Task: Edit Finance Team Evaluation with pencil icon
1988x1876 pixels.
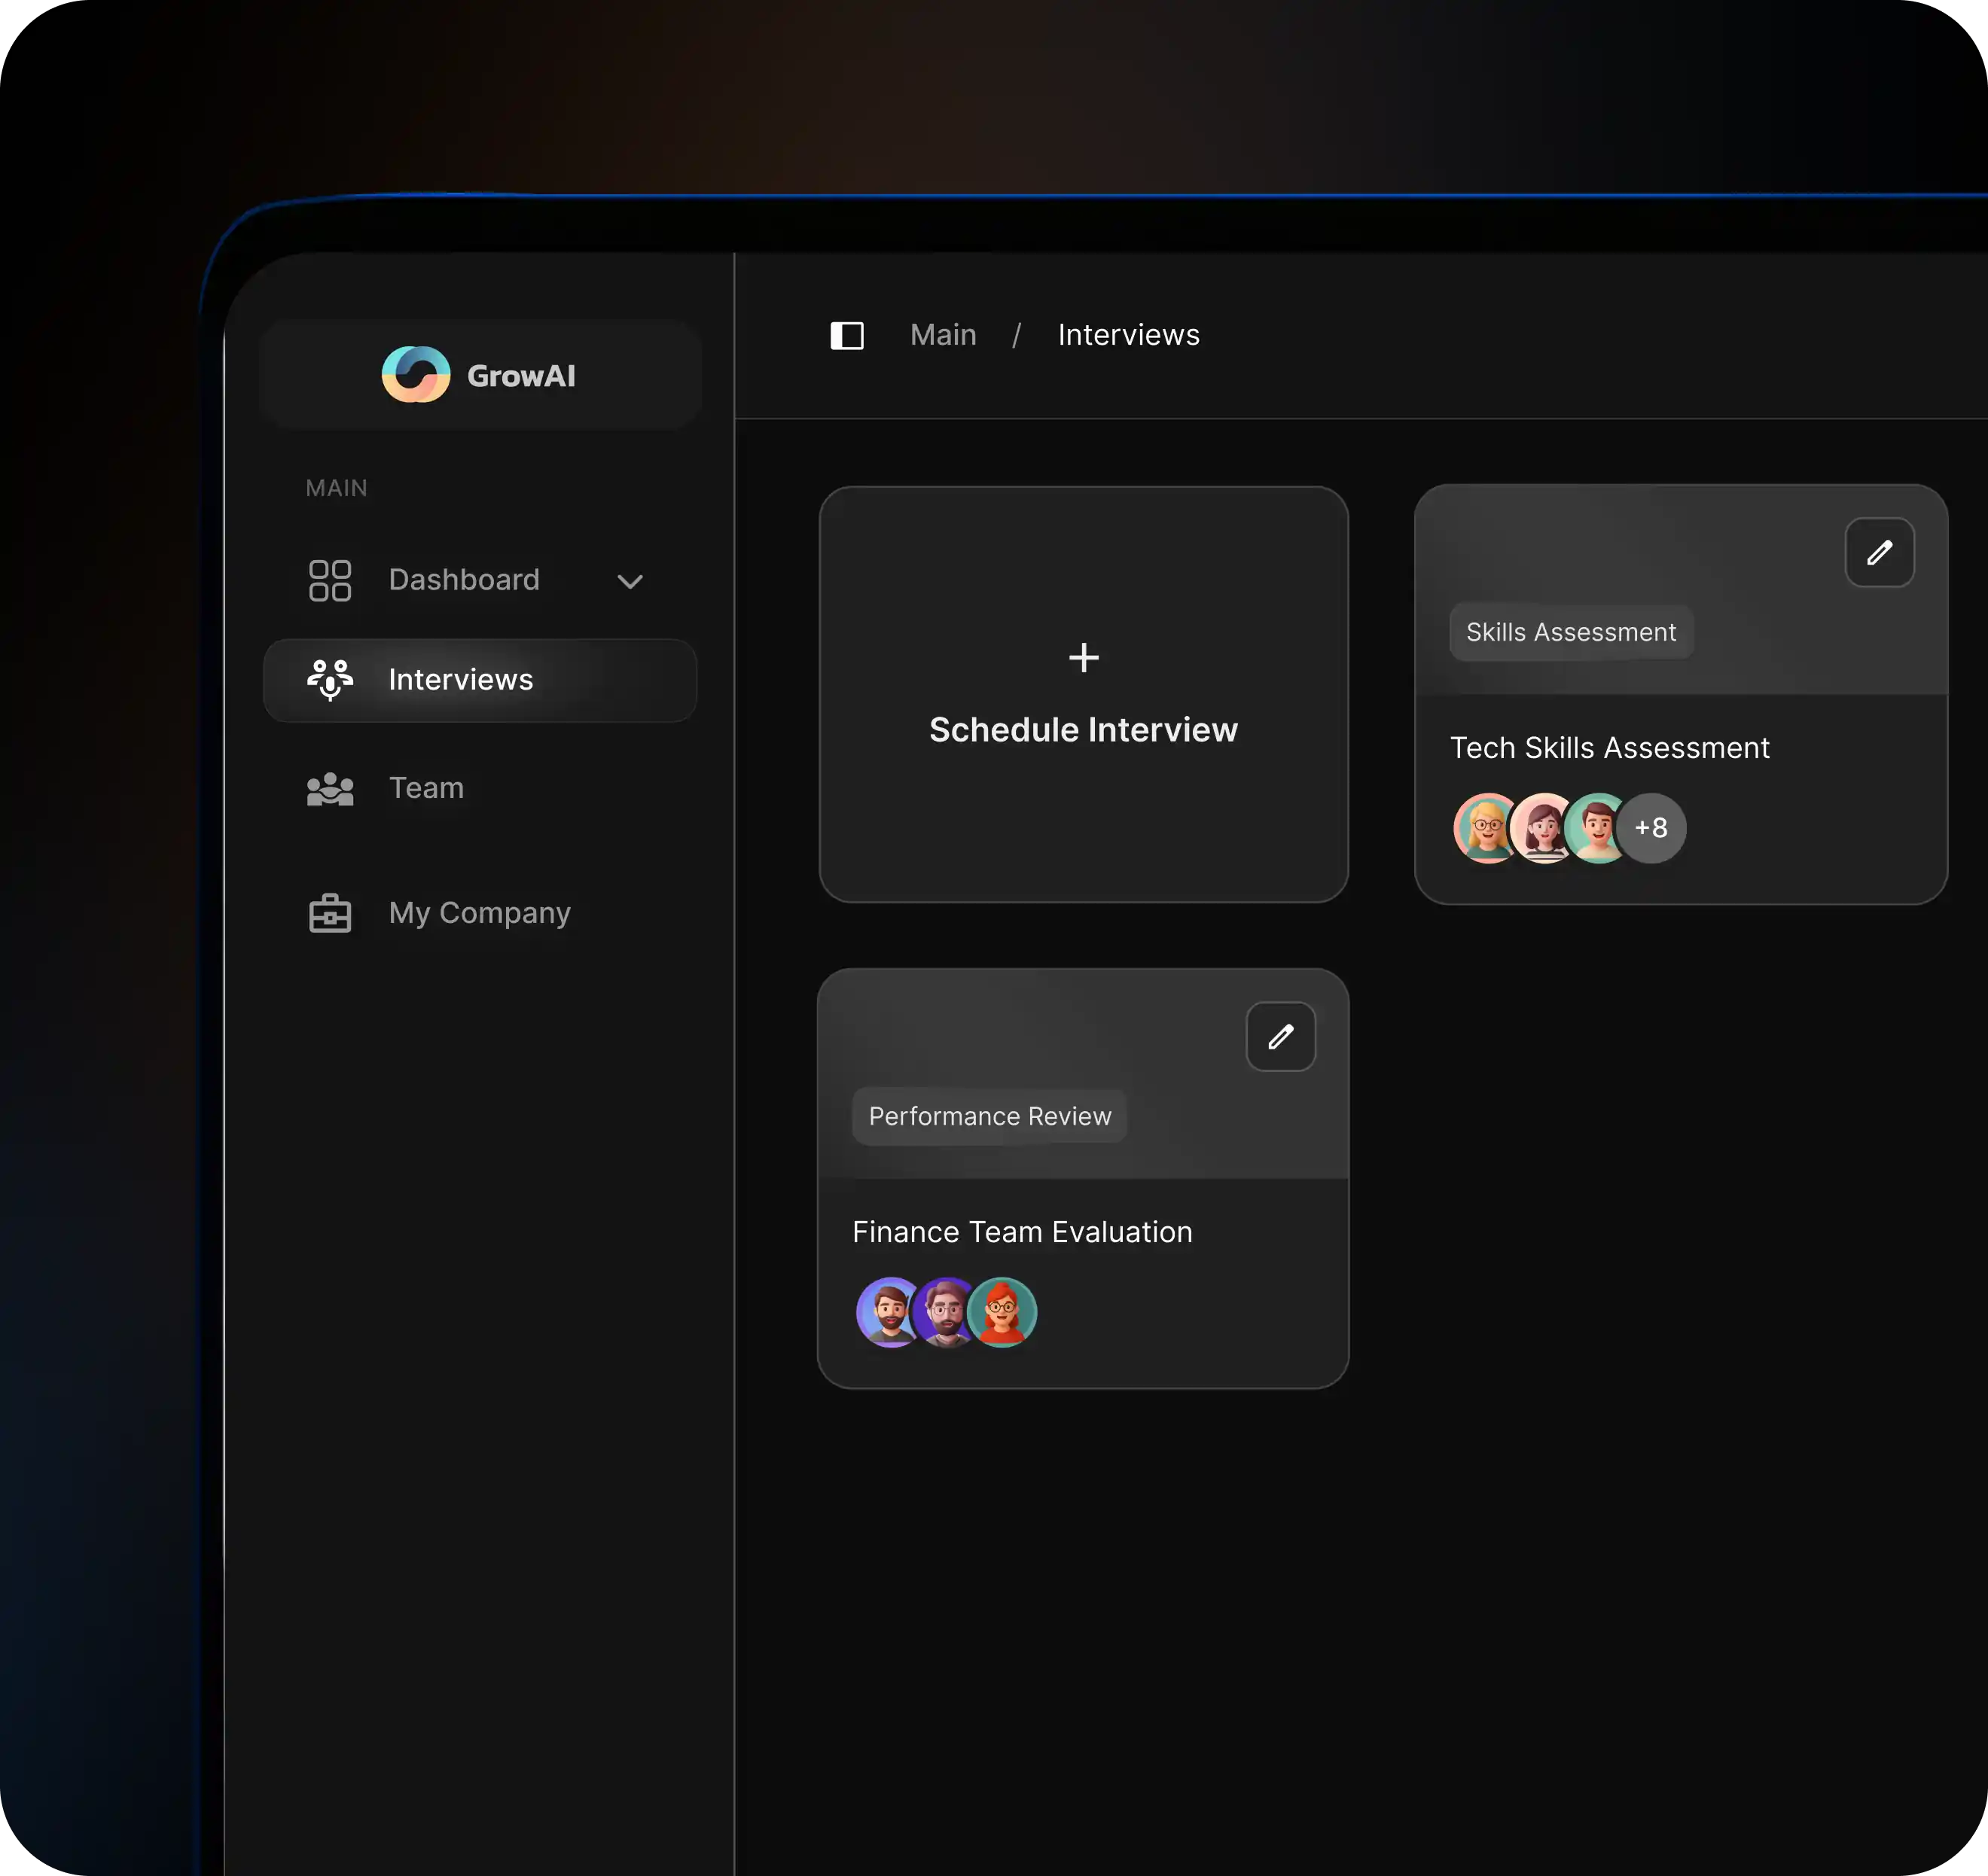Action: pos(1279,1037)
